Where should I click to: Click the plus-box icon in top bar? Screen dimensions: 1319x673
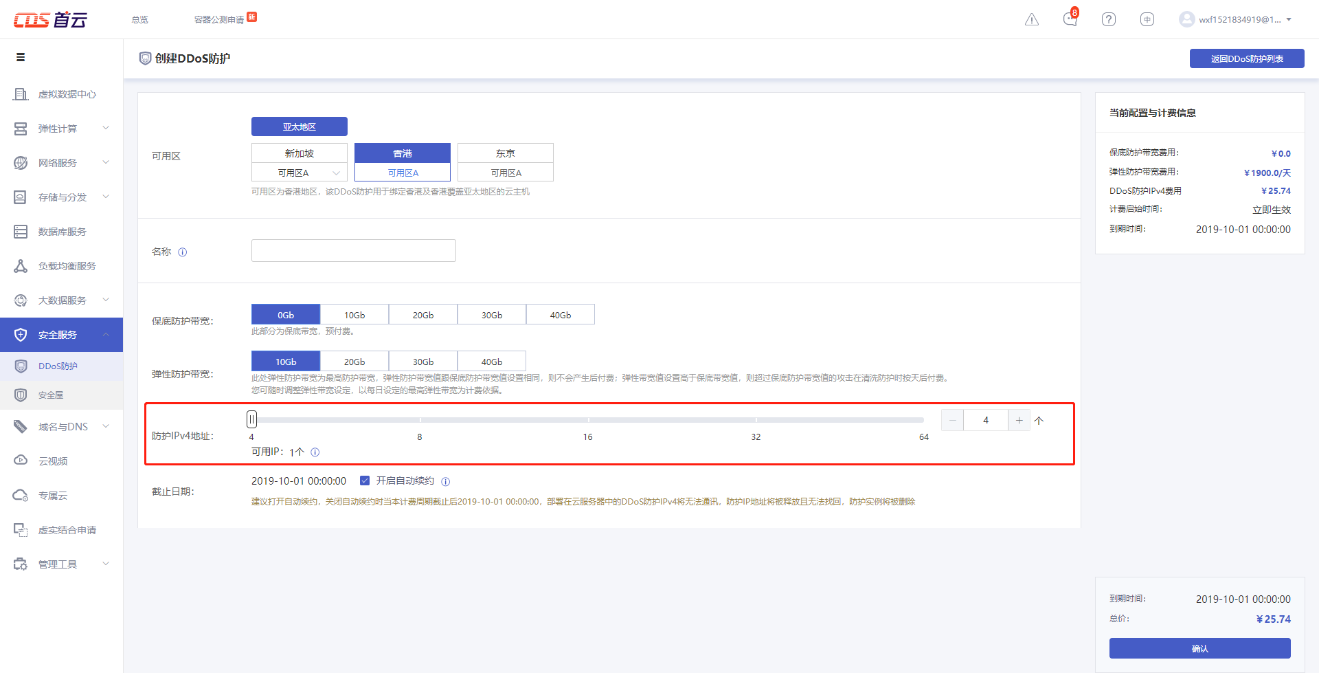1147,19
